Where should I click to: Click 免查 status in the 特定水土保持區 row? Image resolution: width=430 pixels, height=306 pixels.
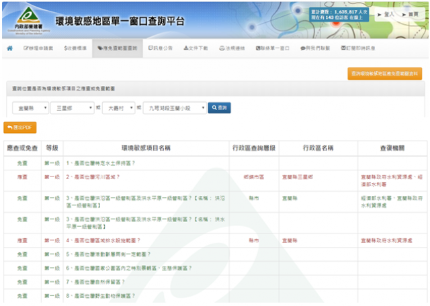tap(22, 163)
